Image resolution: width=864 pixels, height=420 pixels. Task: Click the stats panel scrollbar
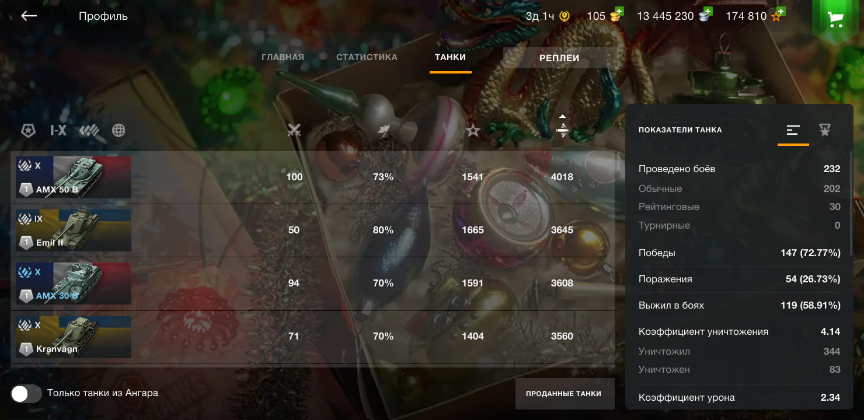(851, 198)
